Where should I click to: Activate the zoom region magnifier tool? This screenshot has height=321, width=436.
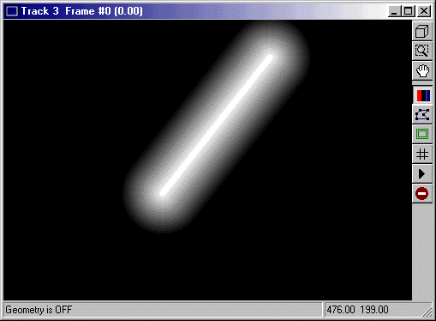click(x=422, y=51)
